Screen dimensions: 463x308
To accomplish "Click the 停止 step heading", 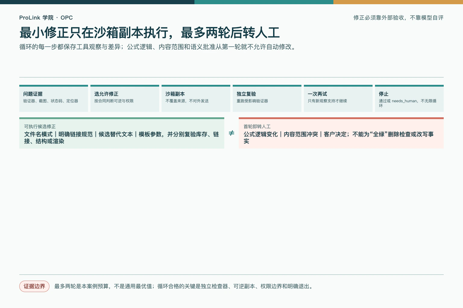I will point(384,94).
